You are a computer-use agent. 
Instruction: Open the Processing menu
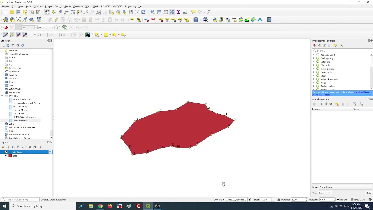click(130, 6)
